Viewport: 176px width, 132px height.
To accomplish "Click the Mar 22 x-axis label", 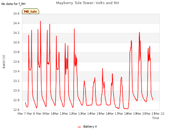I will pyautogui.click(x=159, y=114).
